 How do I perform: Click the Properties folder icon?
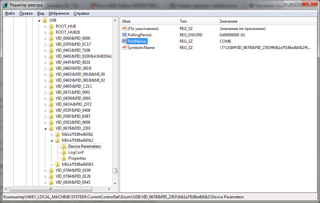tap(64, 158)
